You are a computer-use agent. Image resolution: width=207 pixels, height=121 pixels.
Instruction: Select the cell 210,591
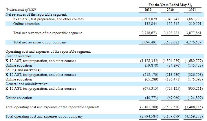tap(195, 24)
